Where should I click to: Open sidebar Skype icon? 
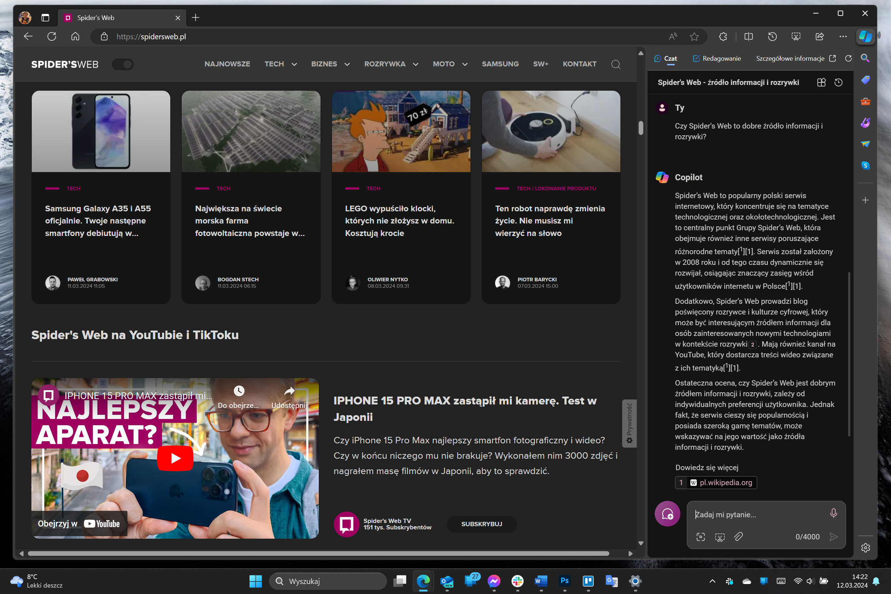click(x=865, y=166)
